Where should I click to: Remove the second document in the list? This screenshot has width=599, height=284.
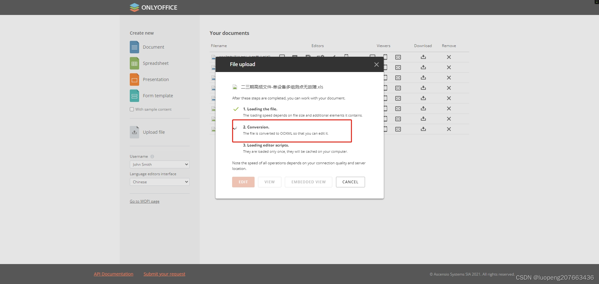pos(449,67)
